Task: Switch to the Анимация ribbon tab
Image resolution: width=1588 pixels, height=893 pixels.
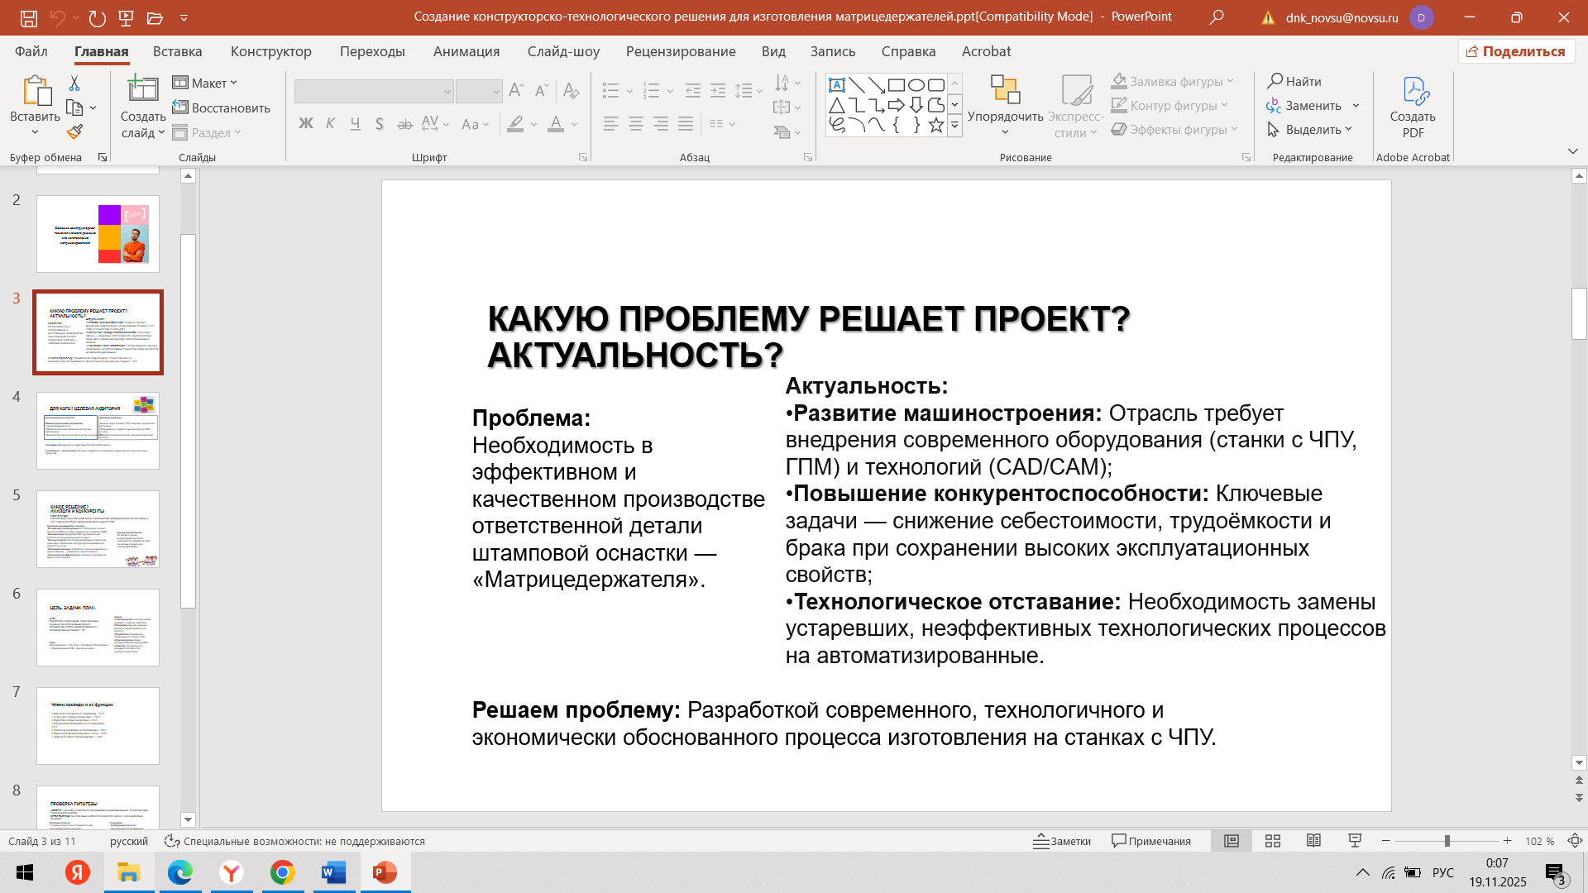Action: [466, 51]
